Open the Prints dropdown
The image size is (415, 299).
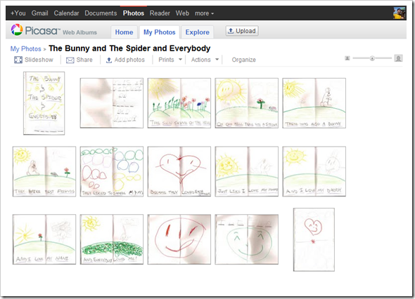(x=170, y=60)
